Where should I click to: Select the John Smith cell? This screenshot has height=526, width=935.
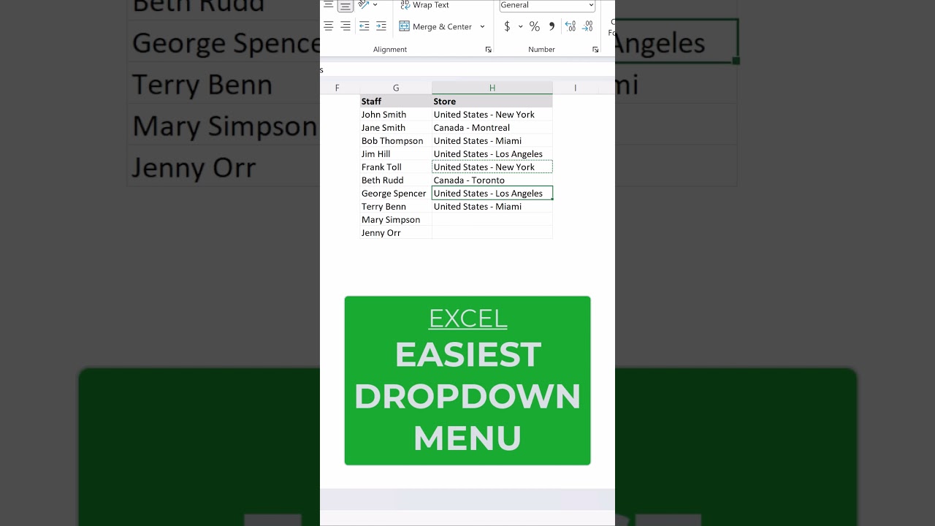click(x=396, y=115)
